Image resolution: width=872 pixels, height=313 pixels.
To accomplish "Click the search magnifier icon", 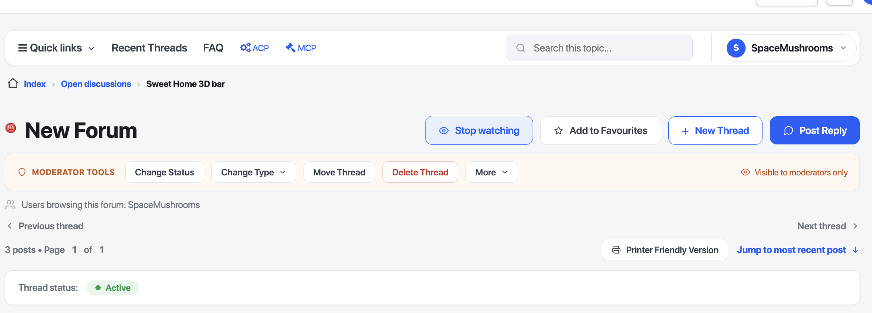I will (x=521, y=48).
